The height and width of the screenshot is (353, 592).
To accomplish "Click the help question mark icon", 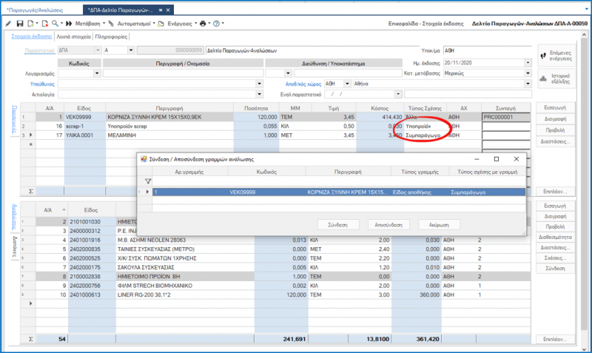I will tap(216, 24).
